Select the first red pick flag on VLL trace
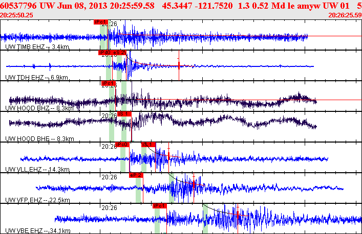The height and width of the screenshot is (234, 362). pos(122,145)
